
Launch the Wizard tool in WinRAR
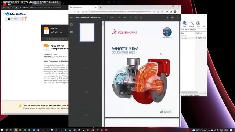point(192,24)
